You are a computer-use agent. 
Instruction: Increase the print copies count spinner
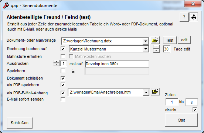[x=56, y=62]
